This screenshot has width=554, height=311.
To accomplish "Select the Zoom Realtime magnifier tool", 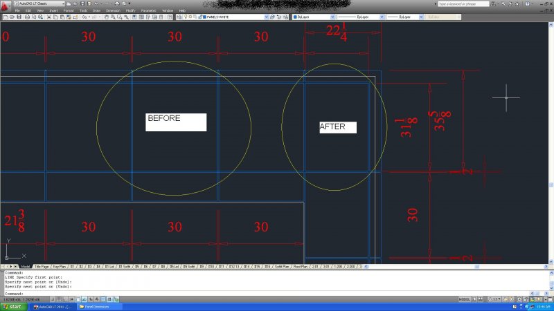I will [x=113, y=17].
